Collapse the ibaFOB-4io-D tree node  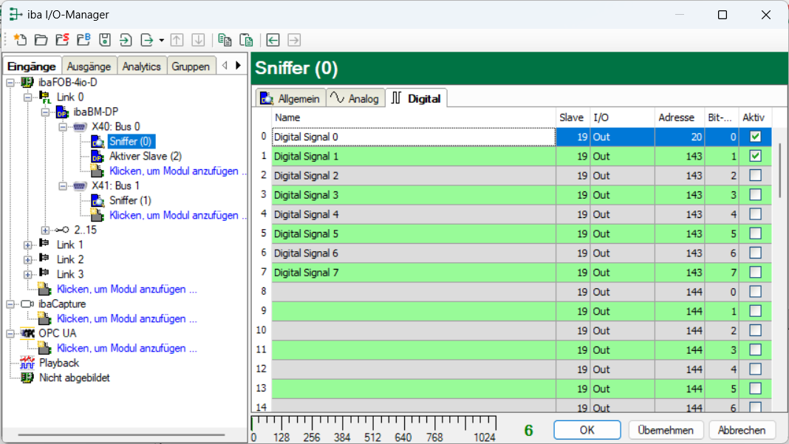pos(10,83)
